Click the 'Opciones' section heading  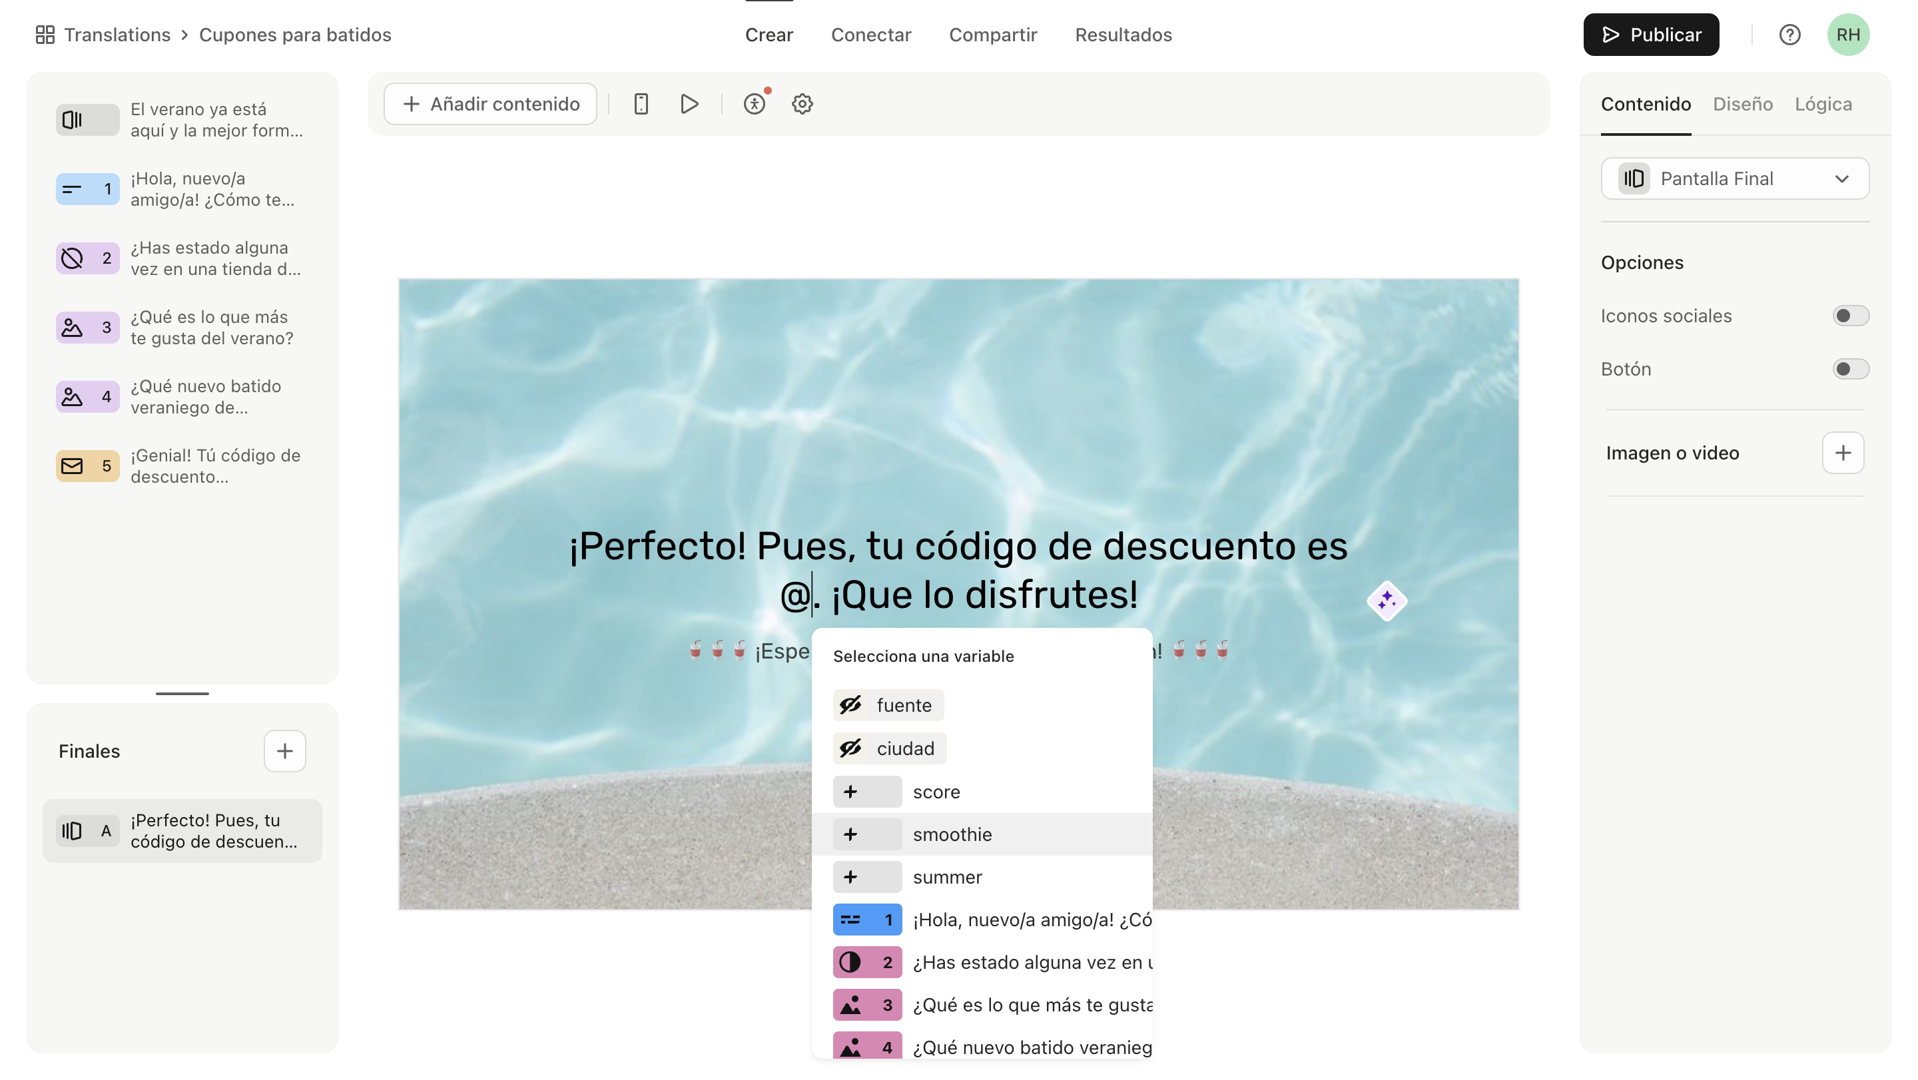pyautogui.click(x=1642, y=263)
